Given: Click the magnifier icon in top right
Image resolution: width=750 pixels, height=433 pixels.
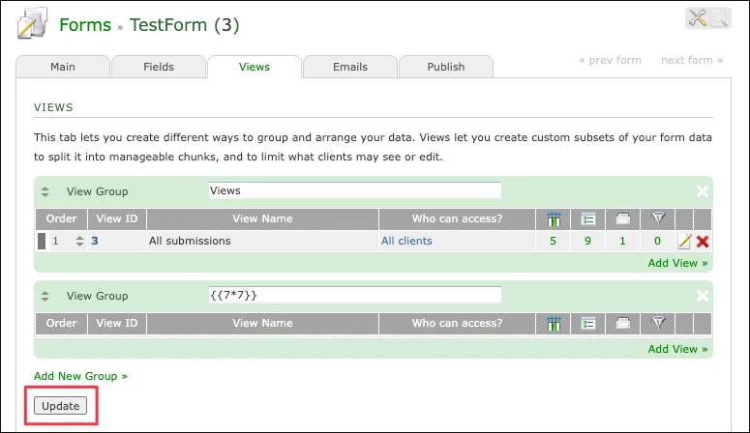Looking at the screenshot, I should 719,18.
